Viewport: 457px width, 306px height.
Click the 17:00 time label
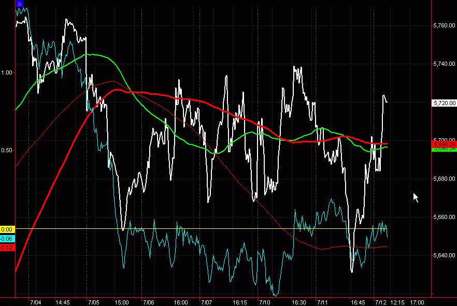[417, 302]
